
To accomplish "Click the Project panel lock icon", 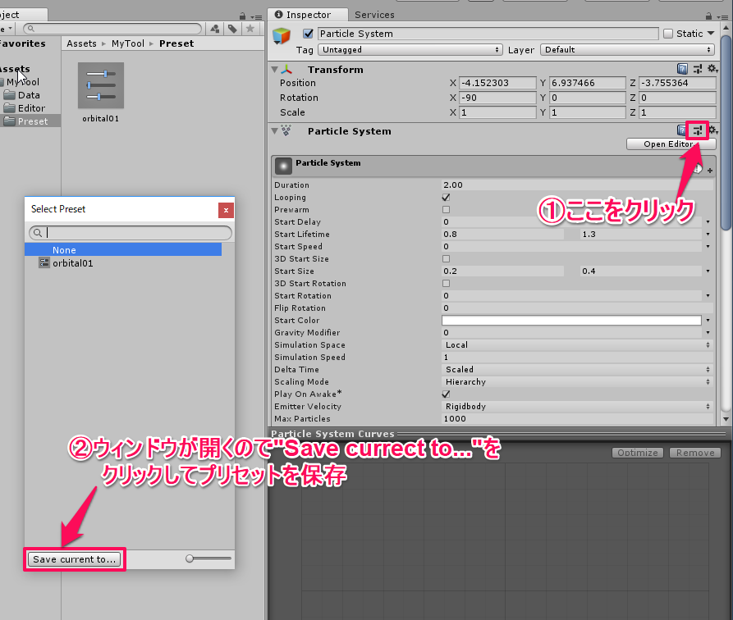I will (x=242, y=16).
